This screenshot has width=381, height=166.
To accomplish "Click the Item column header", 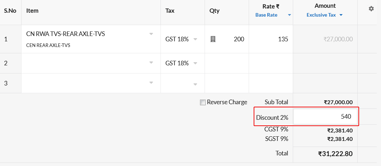I will [x=32, y=11].
